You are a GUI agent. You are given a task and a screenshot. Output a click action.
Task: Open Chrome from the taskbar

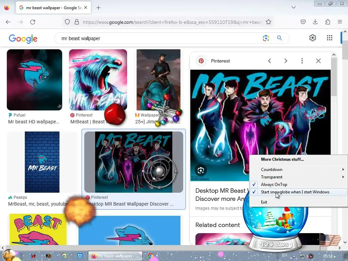[151, 256]
